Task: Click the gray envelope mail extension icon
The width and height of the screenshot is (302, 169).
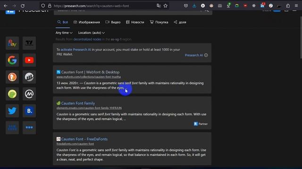Action: 220,6
